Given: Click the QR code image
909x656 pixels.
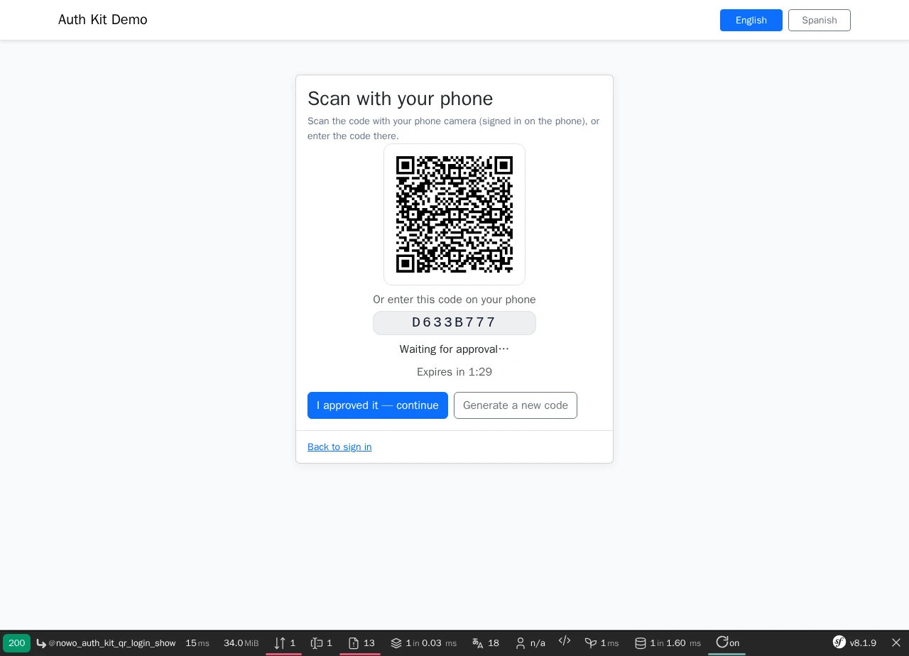Looking at the screenshot, I should point(454,214).
